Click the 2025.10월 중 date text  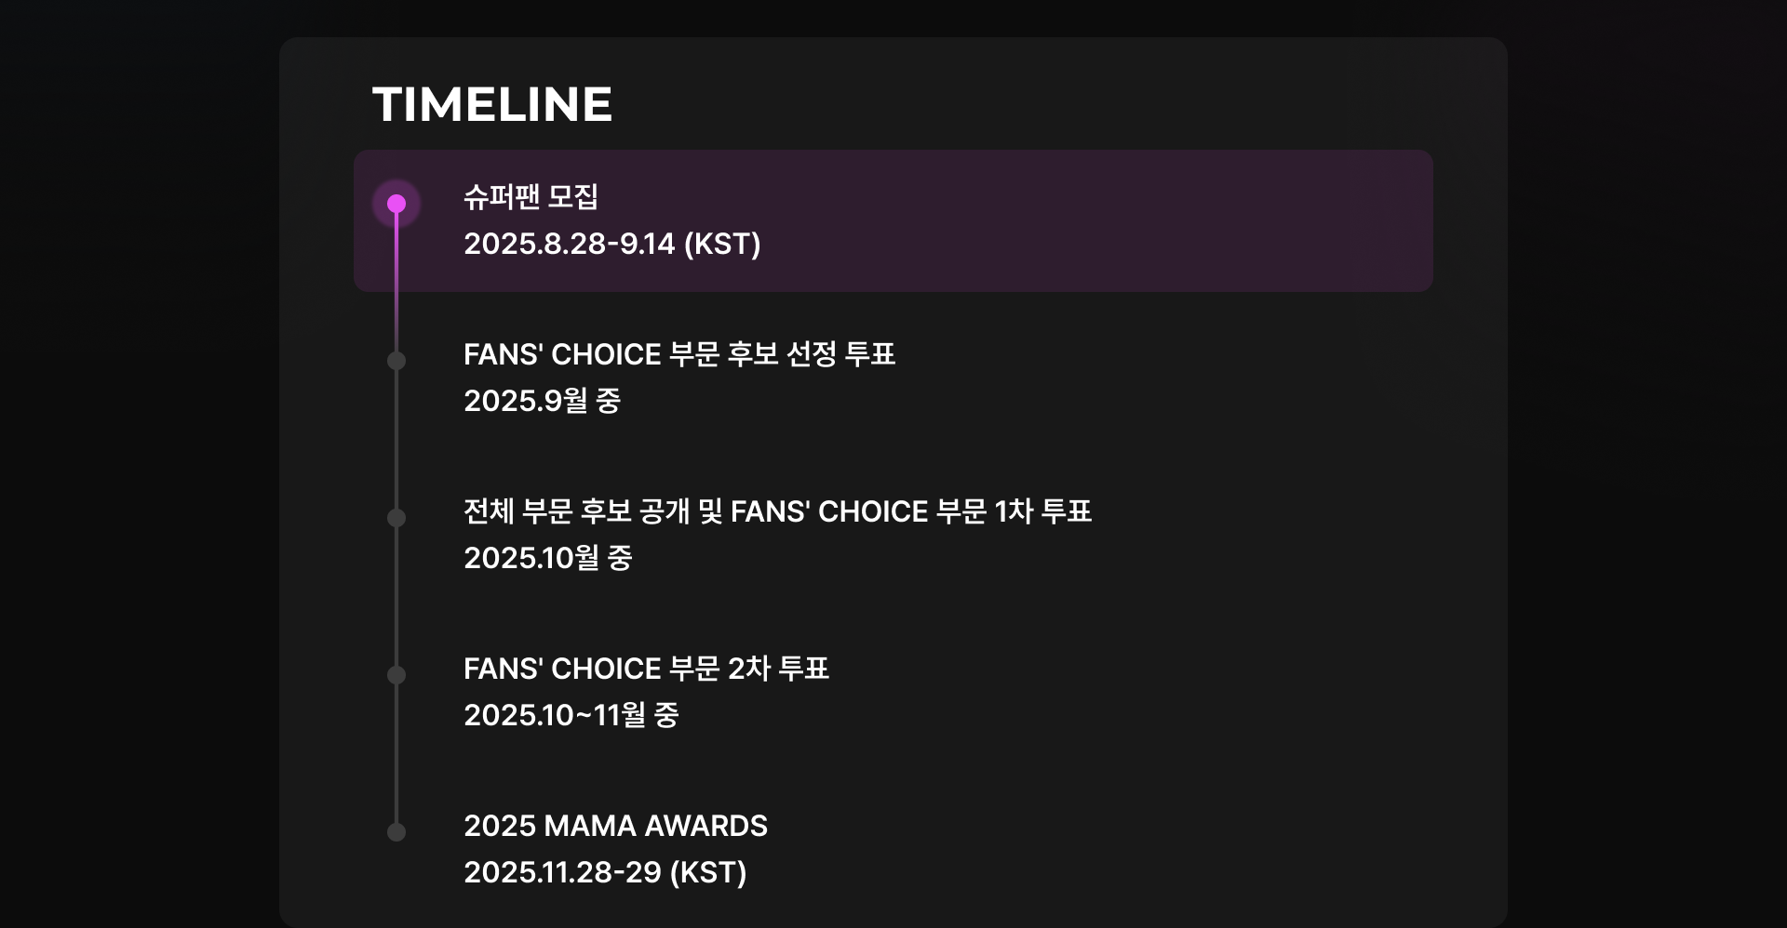(548, 558)
